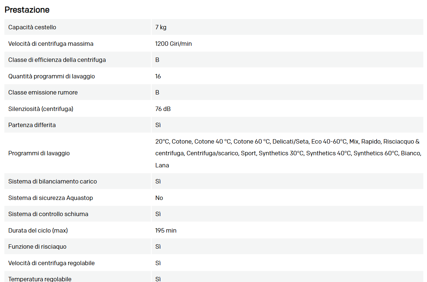Click Classe di efficienza della centrifuga label
The width and height of the screenshot is (427, 282).
click(x=57, y=60)
